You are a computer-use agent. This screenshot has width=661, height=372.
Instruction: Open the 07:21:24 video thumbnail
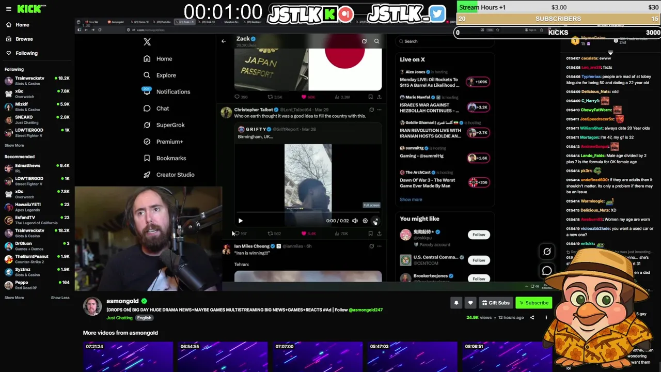click(x=128, y=357)
